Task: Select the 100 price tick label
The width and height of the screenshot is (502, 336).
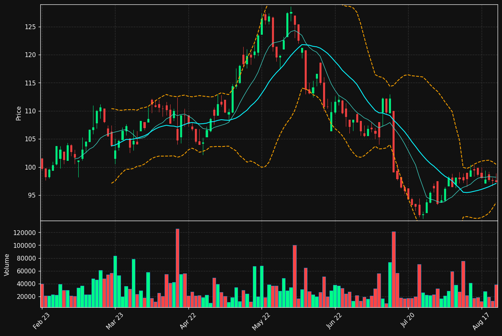Action: (x=30, y=167)
